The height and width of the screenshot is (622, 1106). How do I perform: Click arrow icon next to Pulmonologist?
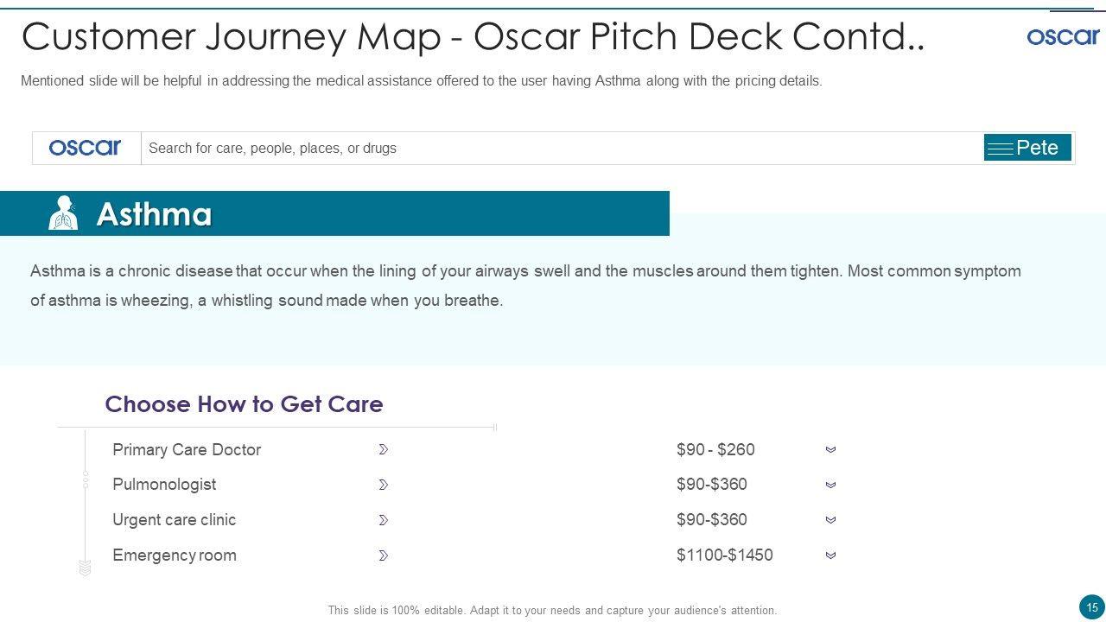tap(383, 486)
